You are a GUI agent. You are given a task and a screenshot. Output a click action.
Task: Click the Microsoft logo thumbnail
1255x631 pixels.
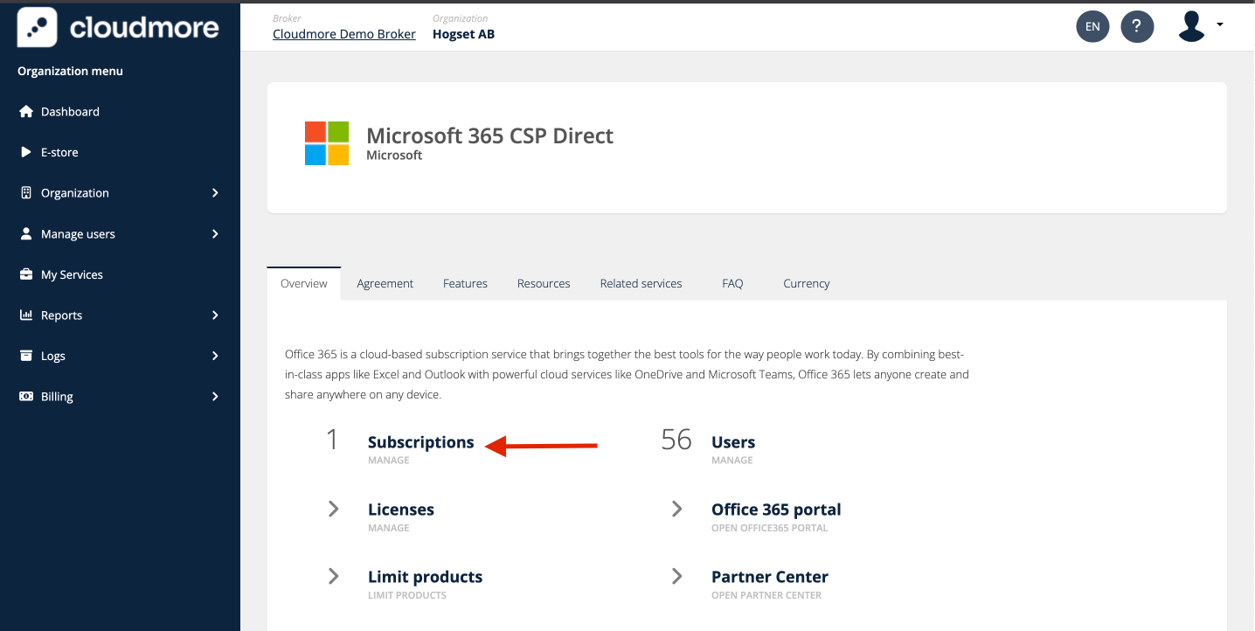click(x=327, y=143)
